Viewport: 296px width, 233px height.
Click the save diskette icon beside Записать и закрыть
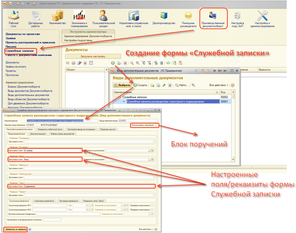click(x=30, y=229)
